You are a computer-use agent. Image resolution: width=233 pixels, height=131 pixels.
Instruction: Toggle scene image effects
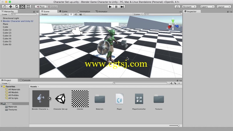[81, 14]
